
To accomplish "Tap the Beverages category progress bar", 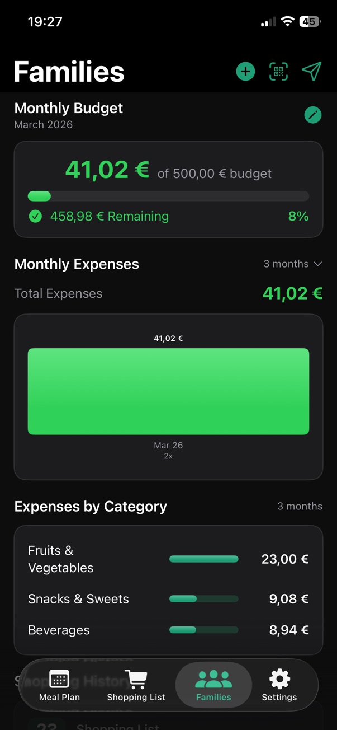I will pyautogui.click(x=204, y=630).
